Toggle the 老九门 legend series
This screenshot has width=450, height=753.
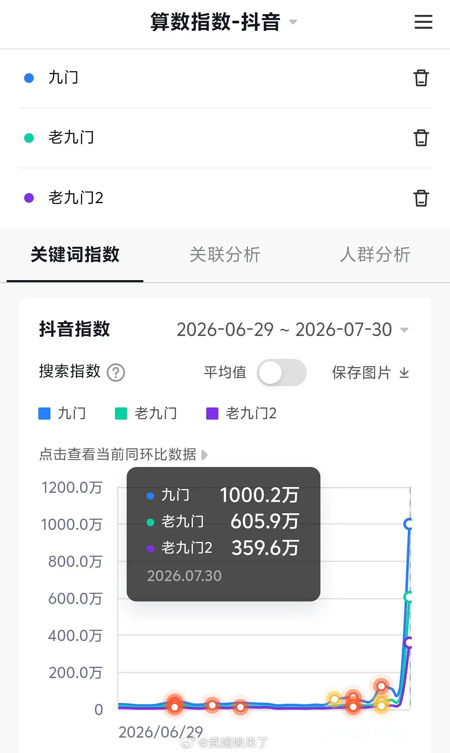pos(146,413)
